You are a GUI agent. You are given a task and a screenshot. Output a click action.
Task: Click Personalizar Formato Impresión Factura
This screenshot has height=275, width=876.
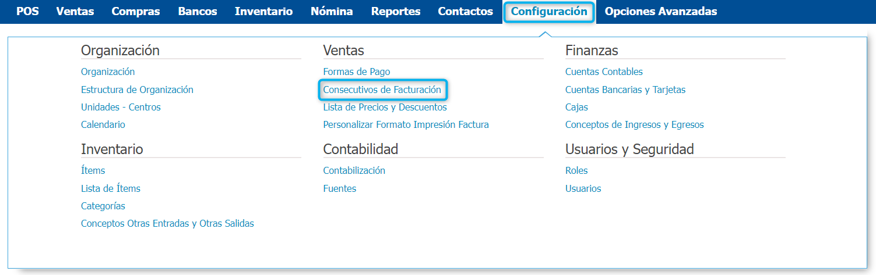406,124
